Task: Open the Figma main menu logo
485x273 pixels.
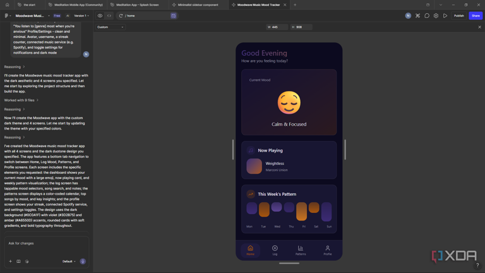Action: coord(6,16)
